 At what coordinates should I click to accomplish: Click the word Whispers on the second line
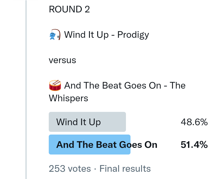pyautogui.click(x=68, y=98)
